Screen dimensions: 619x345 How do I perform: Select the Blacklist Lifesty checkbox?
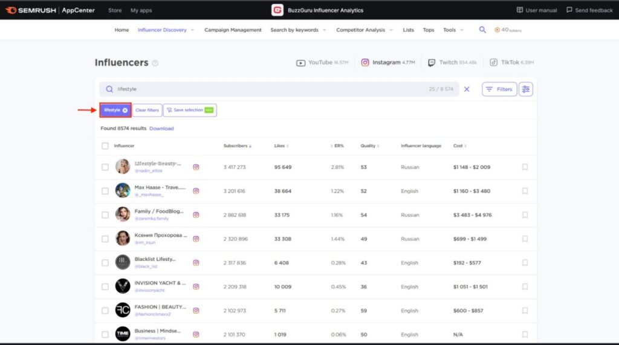click(x=105, y=262)
